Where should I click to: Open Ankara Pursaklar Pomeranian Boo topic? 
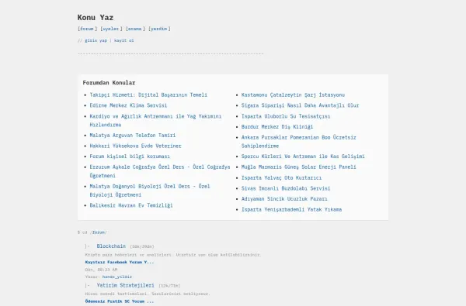(299, 142)
